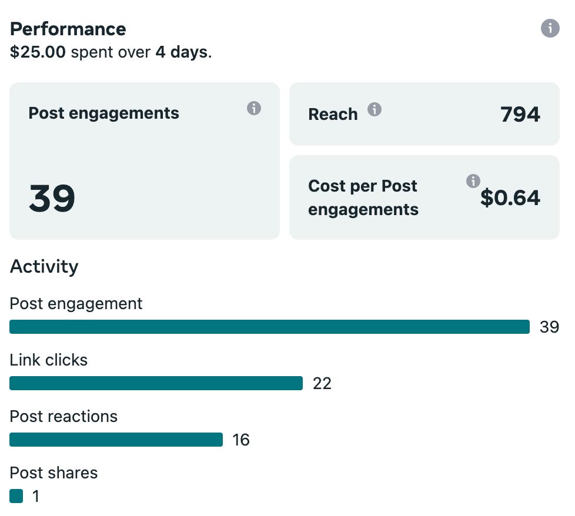This screenshot has height=516, width=575.
Task: Click the Post shares label
Action: (54, 473)
